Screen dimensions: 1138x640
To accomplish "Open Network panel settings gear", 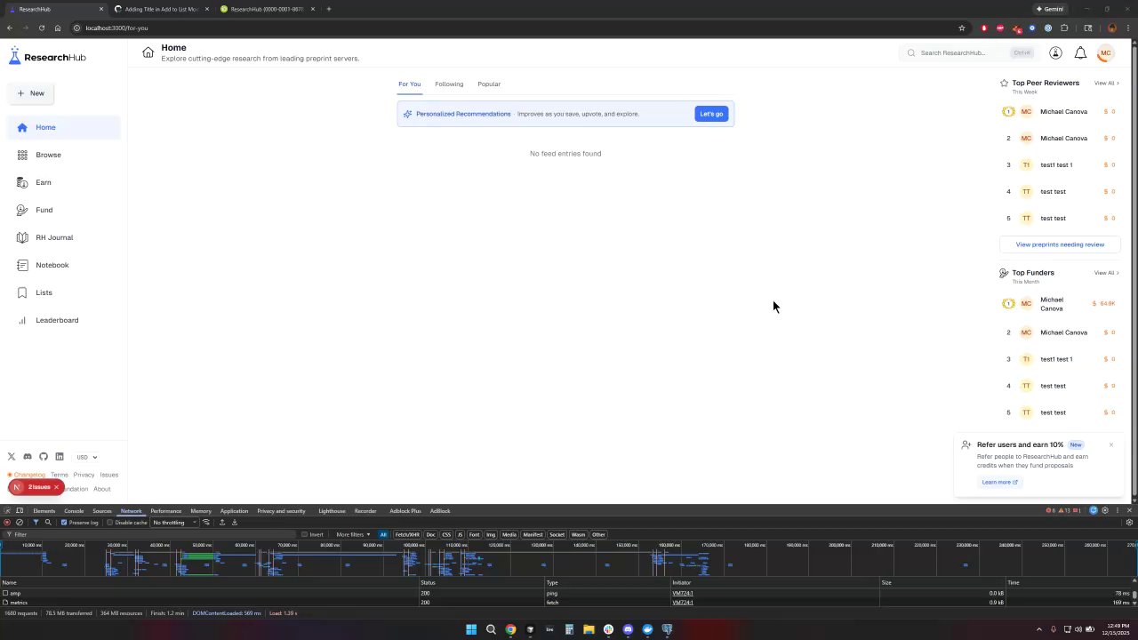I will tap(1130, 523).
